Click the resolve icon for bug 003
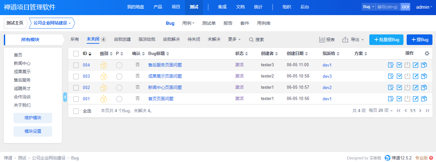 click(x=399, y=76)
